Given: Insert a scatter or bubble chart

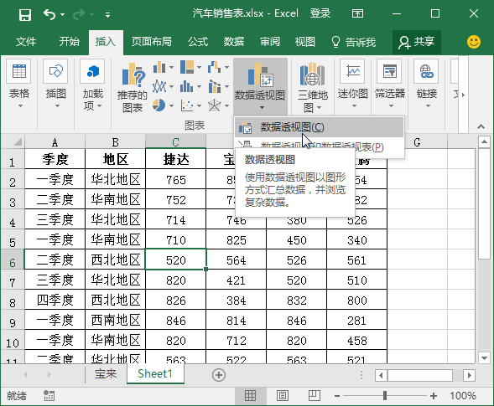Looking at the screenshot, I should tap(187, 105).
